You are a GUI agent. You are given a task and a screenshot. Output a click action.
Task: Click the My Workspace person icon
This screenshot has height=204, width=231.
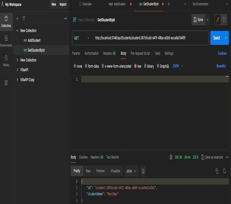coord(2,4)
